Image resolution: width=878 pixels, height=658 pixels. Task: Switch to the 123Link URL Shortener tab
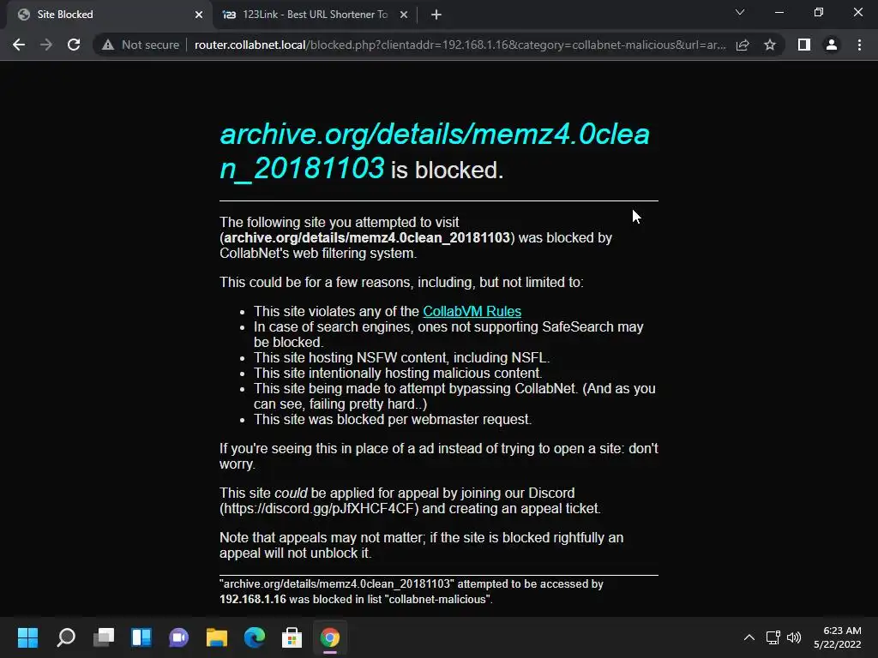314,15
